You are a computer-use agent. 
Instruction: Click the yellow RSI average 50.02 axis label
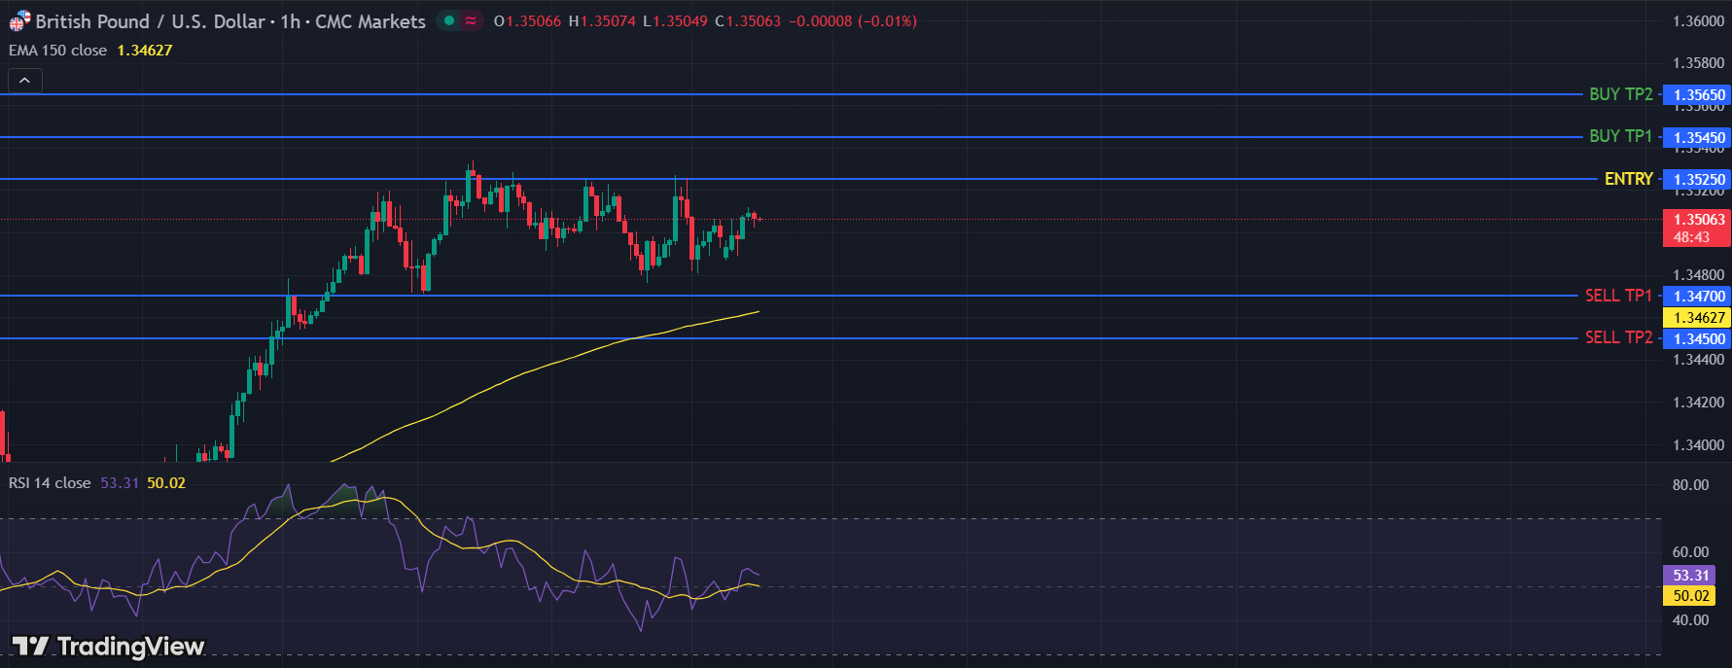pyautogui.click(x=1690, y=596)
